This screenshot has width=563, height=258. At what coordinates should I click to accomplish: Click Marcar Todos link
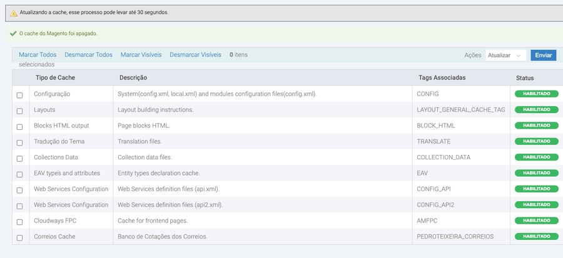(38, 55)
